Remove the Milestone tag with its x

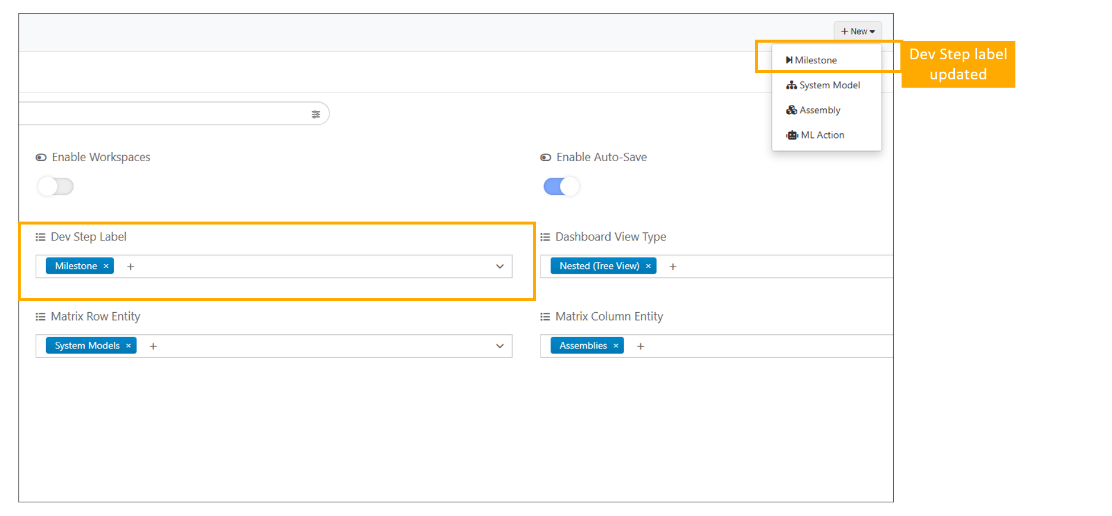[x=106, y=266]
